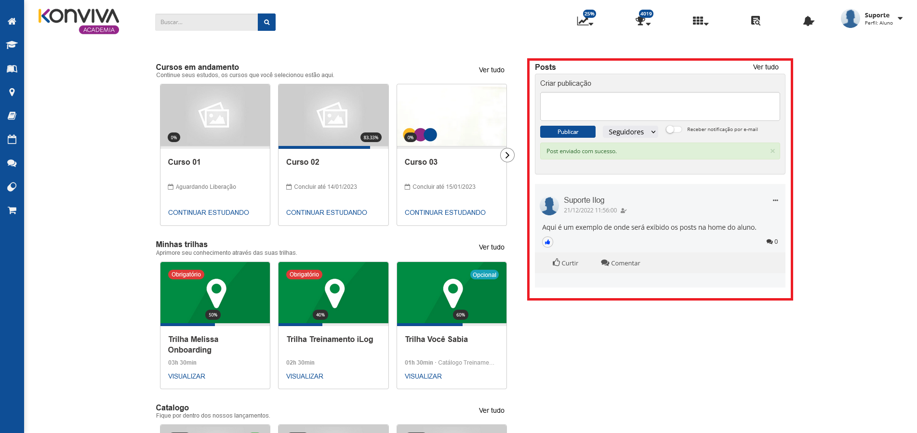Click VISUALIZAR on Trilha Treinamento iLog
This screenshot has height=433, width=917.
305,376
